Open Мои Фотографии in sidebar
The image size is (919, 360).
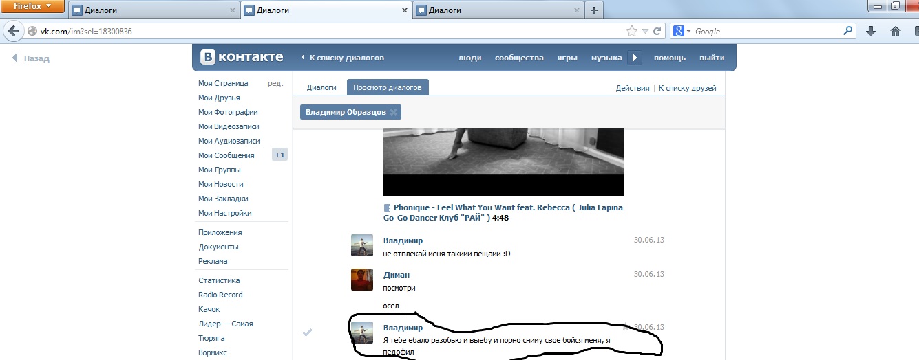tap(228, 112)
